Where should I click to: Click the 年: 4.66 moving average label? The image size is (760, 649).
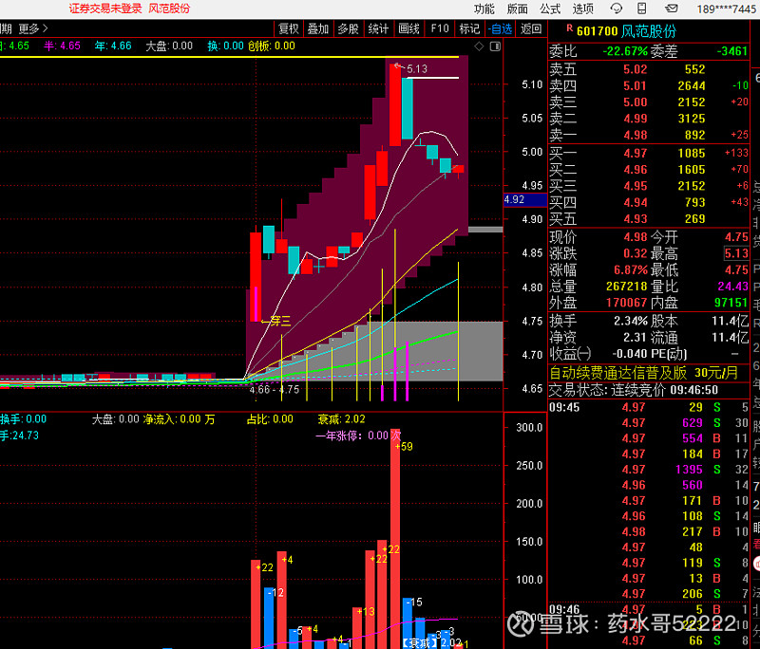tap(113, 46)
